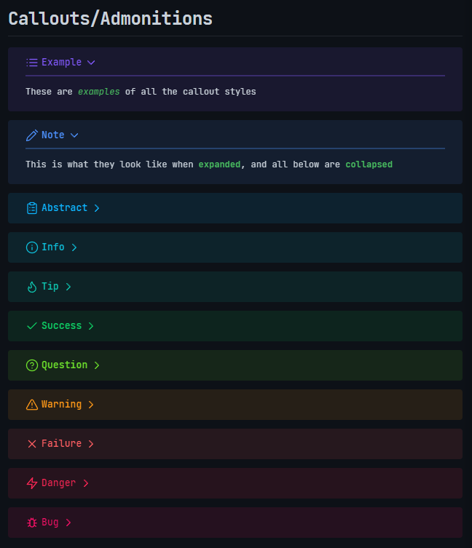This screenshot has height=548, width=472.
Task: Click the checkmark icon beside Success
Action: click(x=32, y=326)
